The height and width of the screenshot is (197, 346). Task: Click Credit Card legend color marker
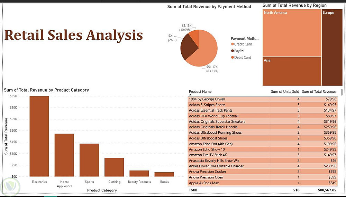(x=233, y=44)
